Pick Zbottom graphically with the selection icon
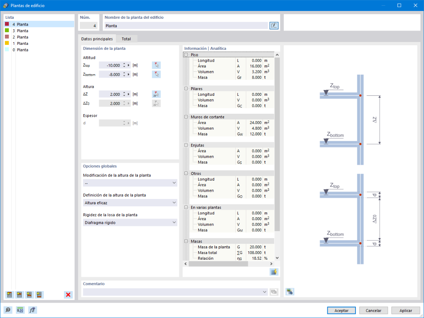 (x=156, y=74)
